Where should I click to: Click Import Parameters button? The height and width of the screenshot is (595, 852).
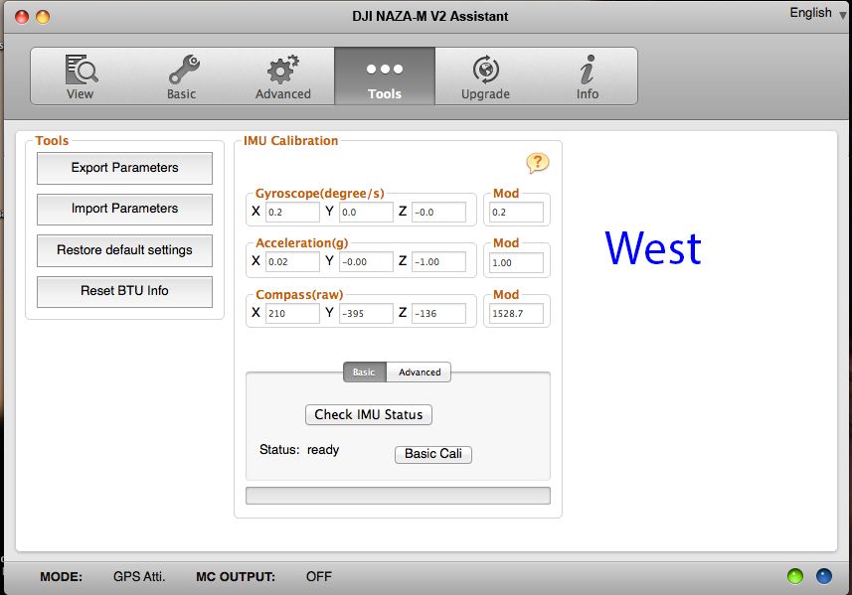pyautogui.click(x=124, y=209)
